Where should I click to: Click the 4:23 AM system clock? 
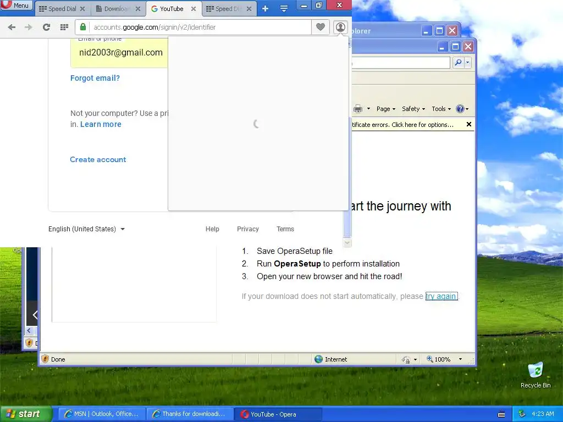coord(543,414)
